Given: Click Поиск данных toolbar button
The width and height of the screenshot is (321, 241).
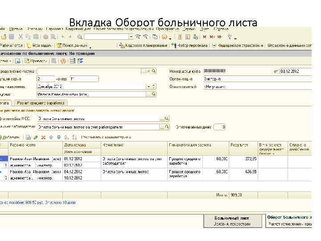Looking at the screenshot, I should click(x=72, y=46).
